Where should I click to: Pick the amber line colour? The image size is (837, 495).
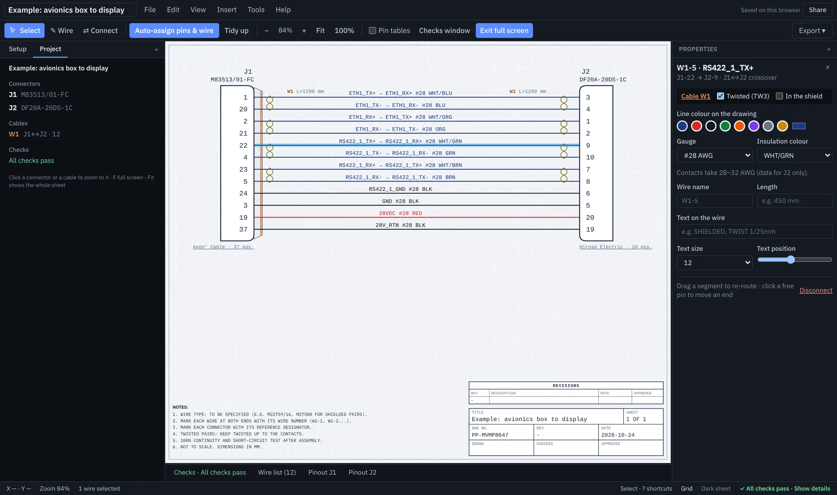tap(782, 126)
